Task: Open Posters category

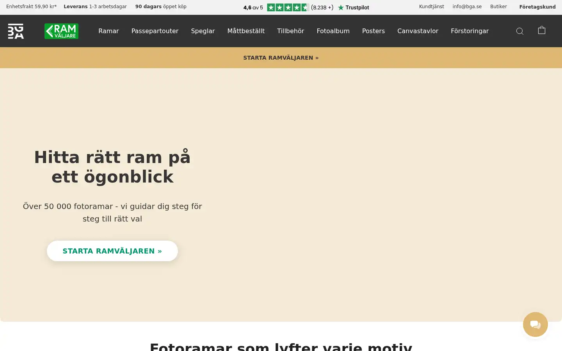Action: [373, 31]
